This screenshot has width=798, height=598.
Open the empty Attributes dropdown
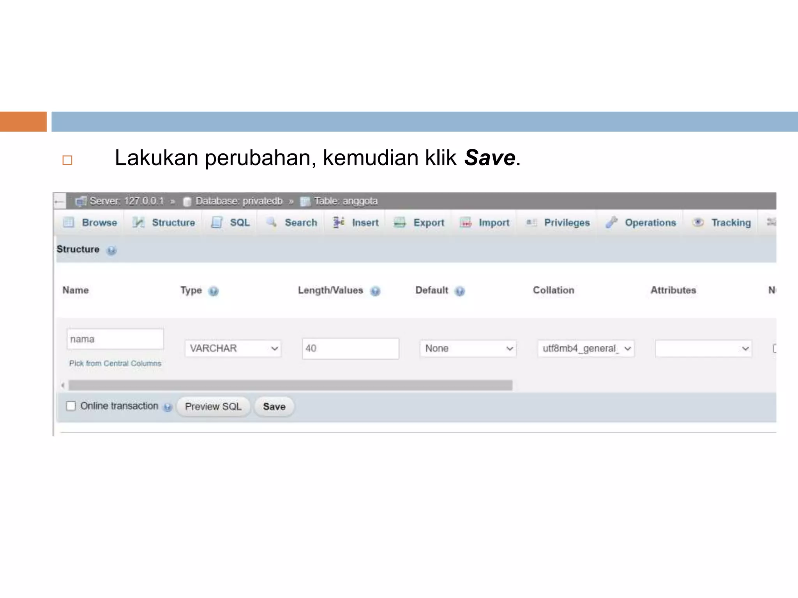tap(703, 348)
